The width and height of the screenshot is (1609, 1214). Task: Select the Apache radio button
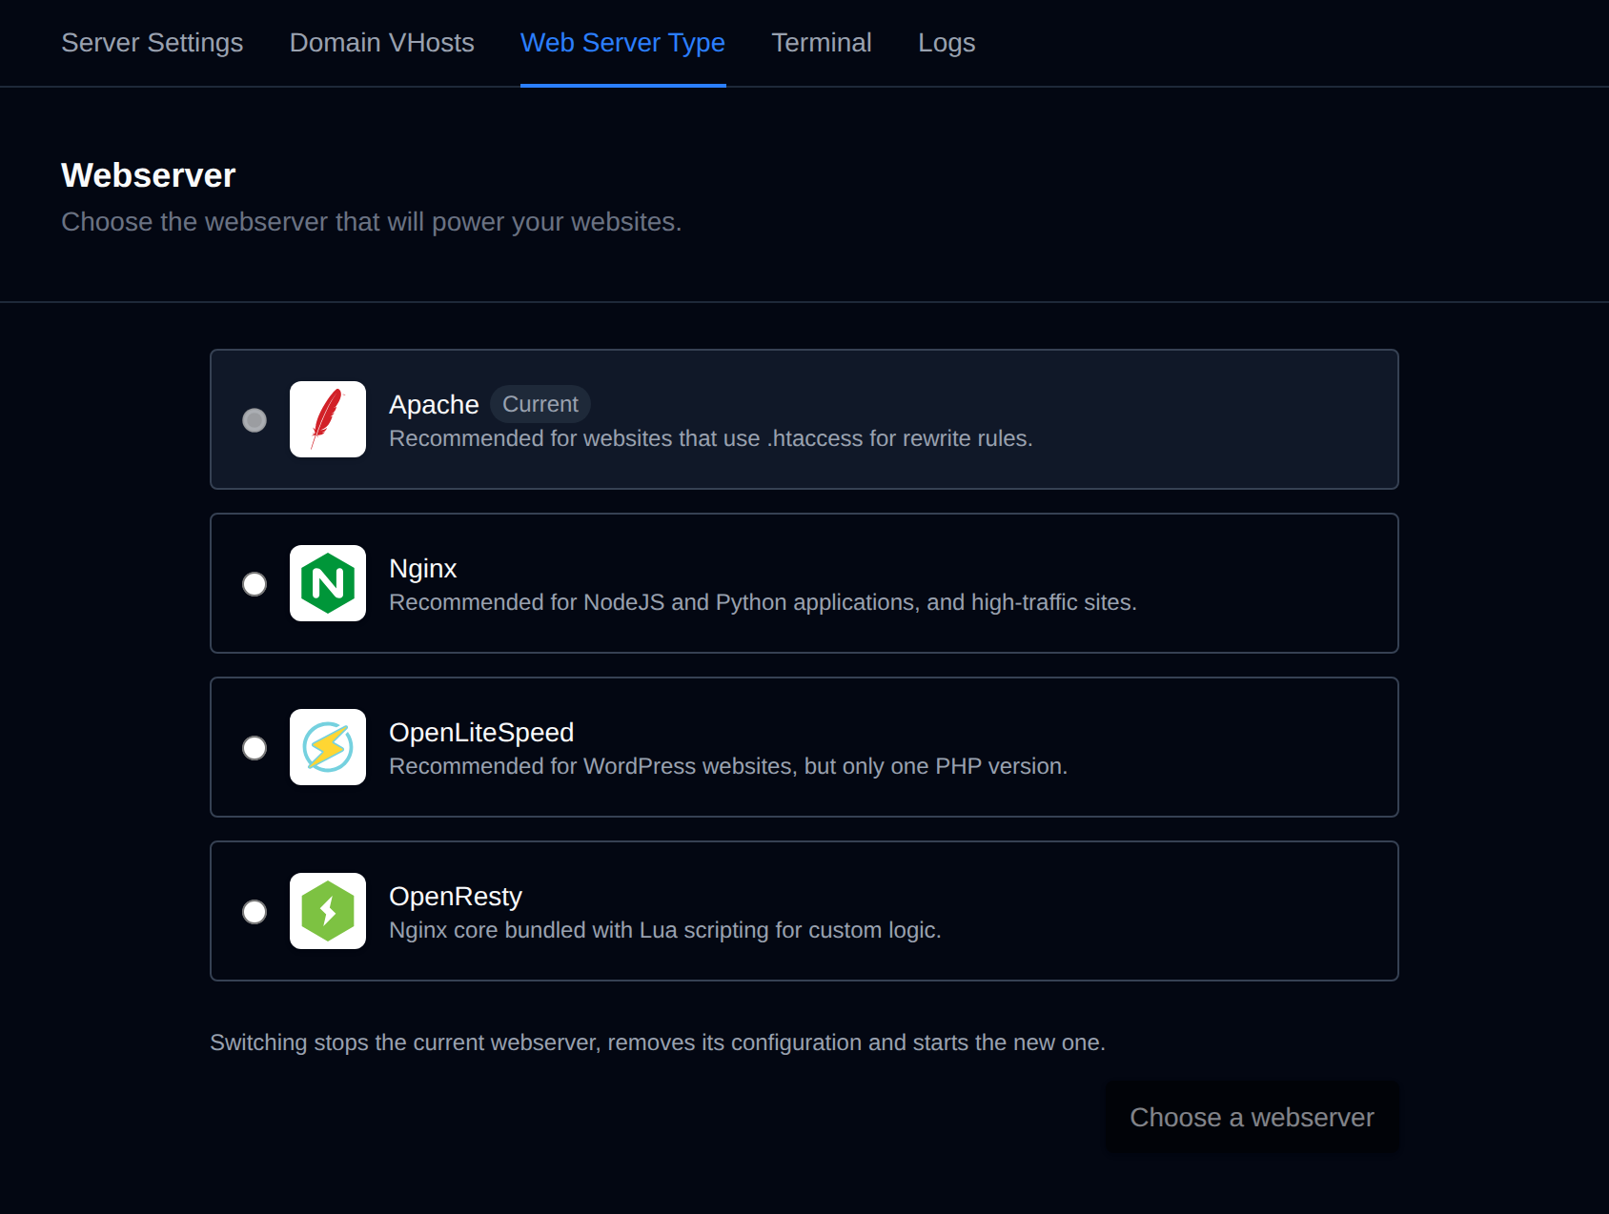255,420
